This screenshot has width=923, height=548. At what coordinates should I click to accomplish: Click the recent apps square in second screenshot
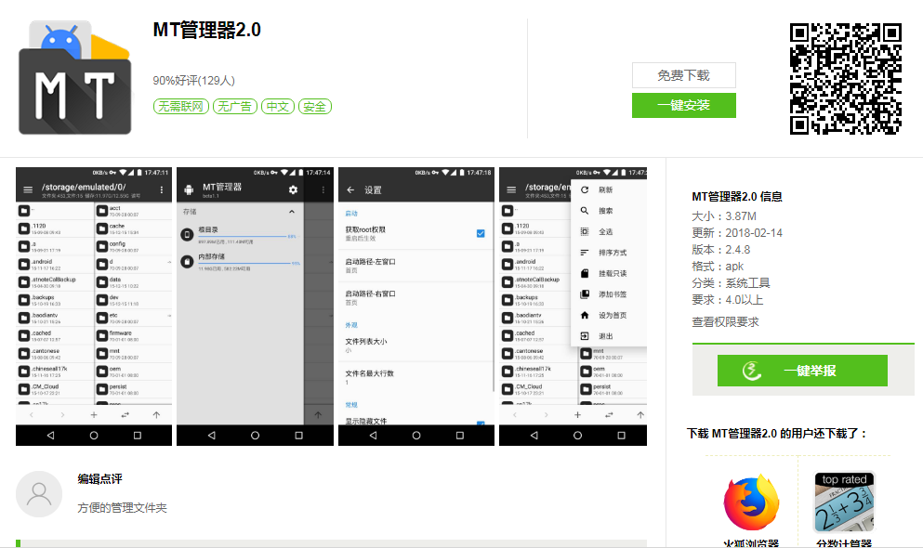(298, 436)
